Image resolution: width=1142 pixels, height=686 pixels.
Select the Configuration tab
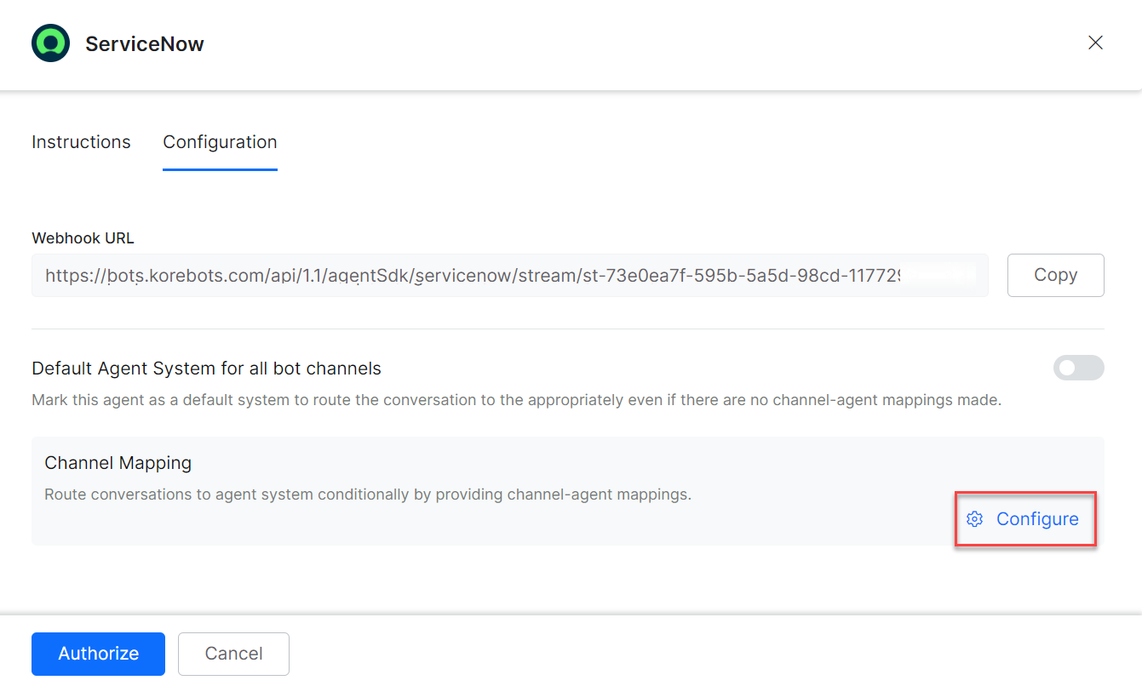click(220, 142)
